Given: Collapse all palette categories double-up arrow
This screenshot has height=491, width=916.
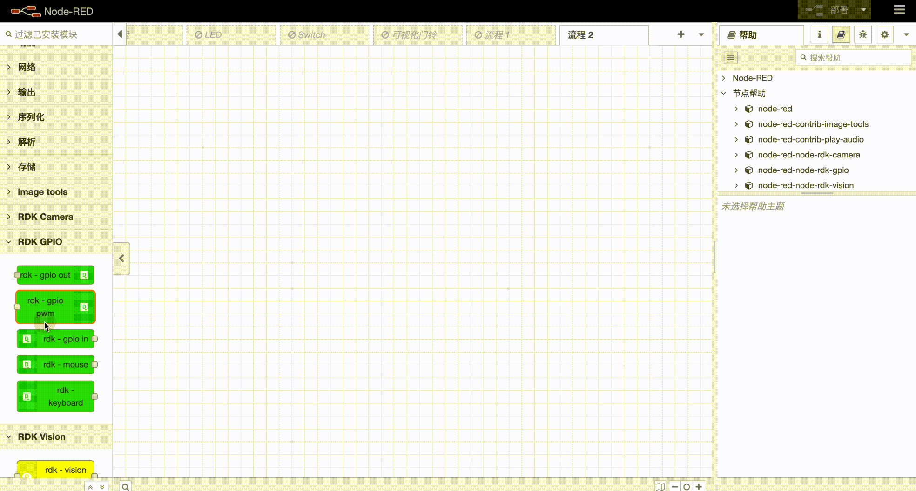Looking at the screenshot, I should 90,487.
